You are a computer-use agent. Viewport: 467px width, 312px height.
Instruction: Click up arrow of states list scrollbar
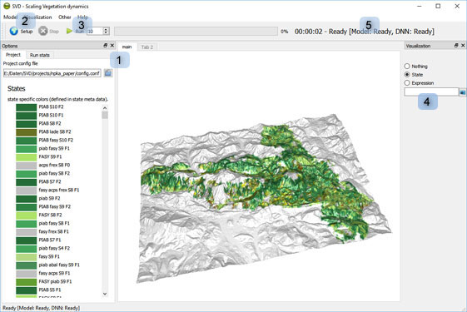105,108
